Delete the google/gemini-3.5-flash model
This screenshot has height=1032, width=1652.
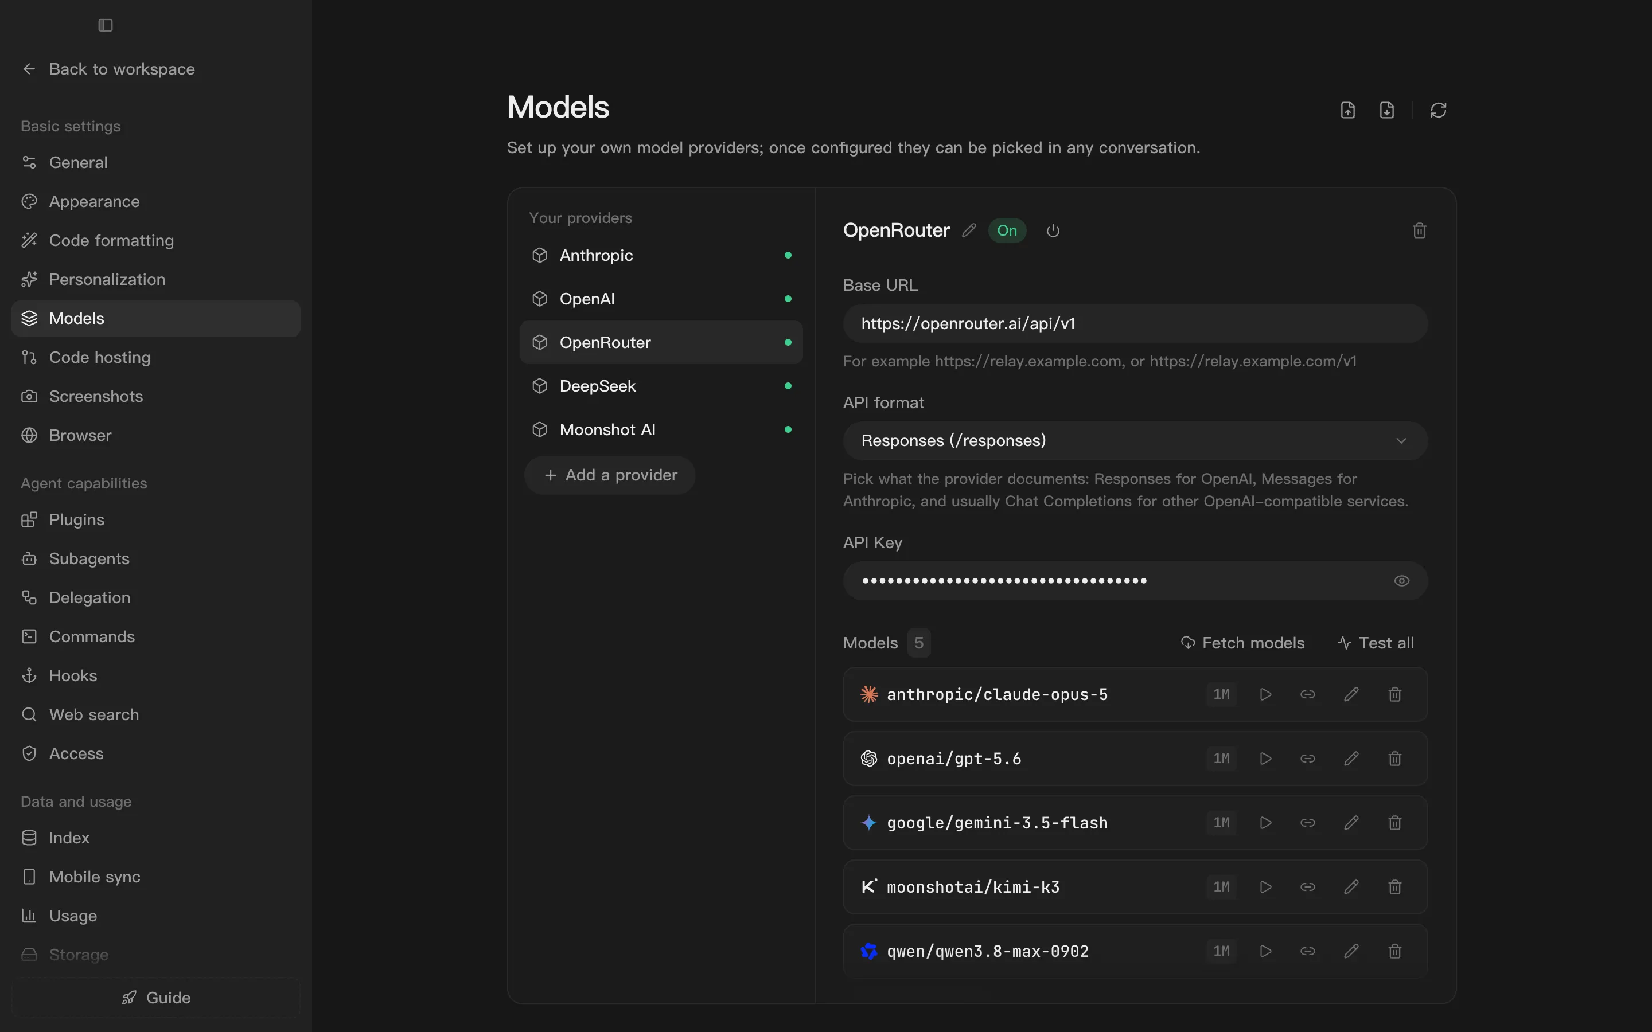tap(1394, 823)
